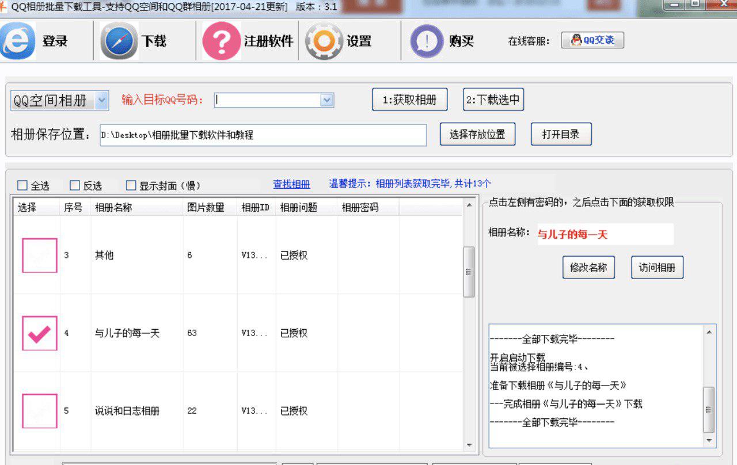
Task: Click the 相册名称 column header
Action: tap(137, 207)
